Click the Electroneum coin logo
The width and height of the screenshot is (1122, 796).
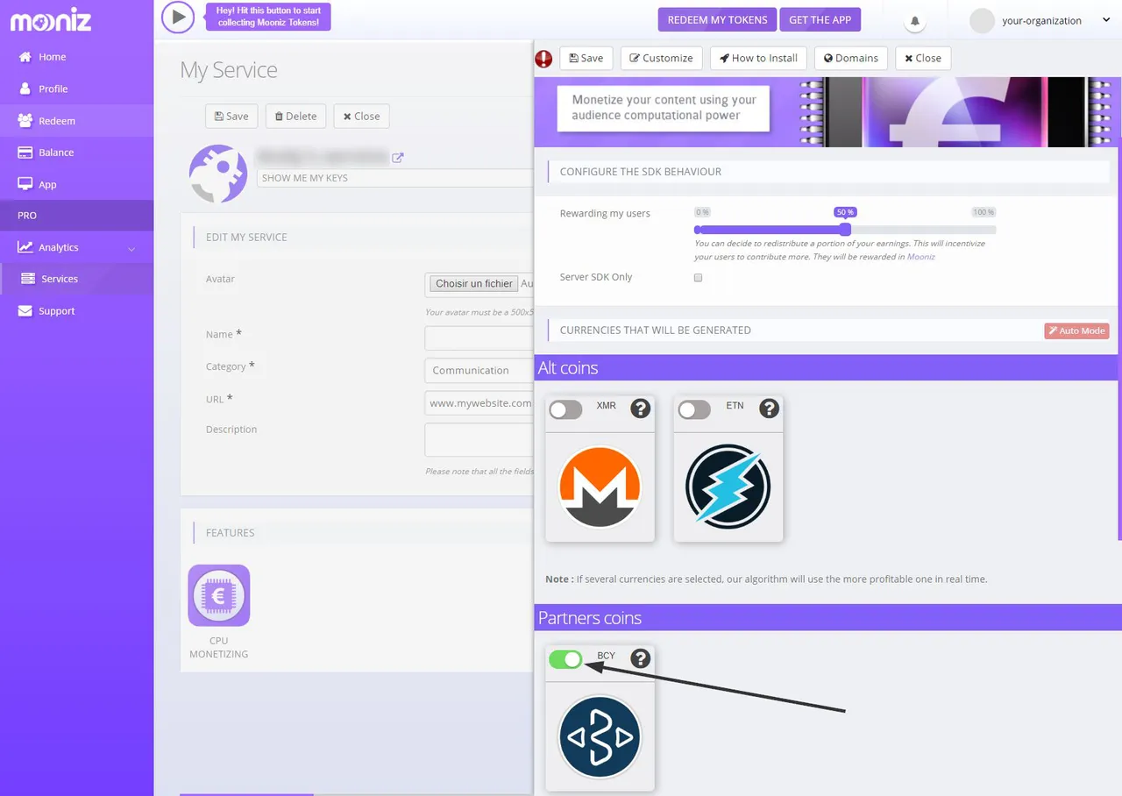(728, 487)
